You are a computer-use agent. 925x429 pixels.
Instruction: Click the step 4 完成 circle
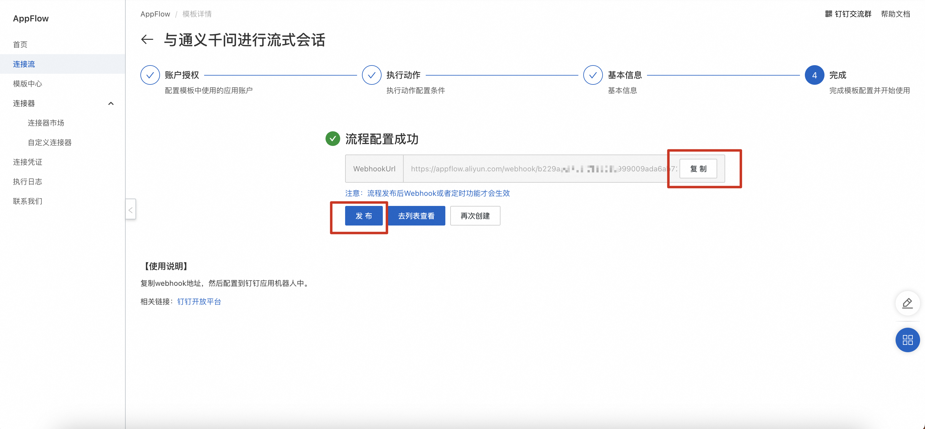pos(814,75)
